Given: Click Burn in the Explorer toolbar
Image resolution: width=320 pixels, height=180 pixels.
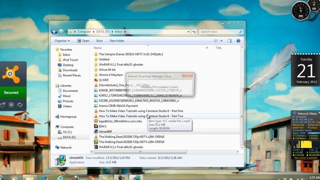Looking at the screenshot, I should [x=99, y=41].
